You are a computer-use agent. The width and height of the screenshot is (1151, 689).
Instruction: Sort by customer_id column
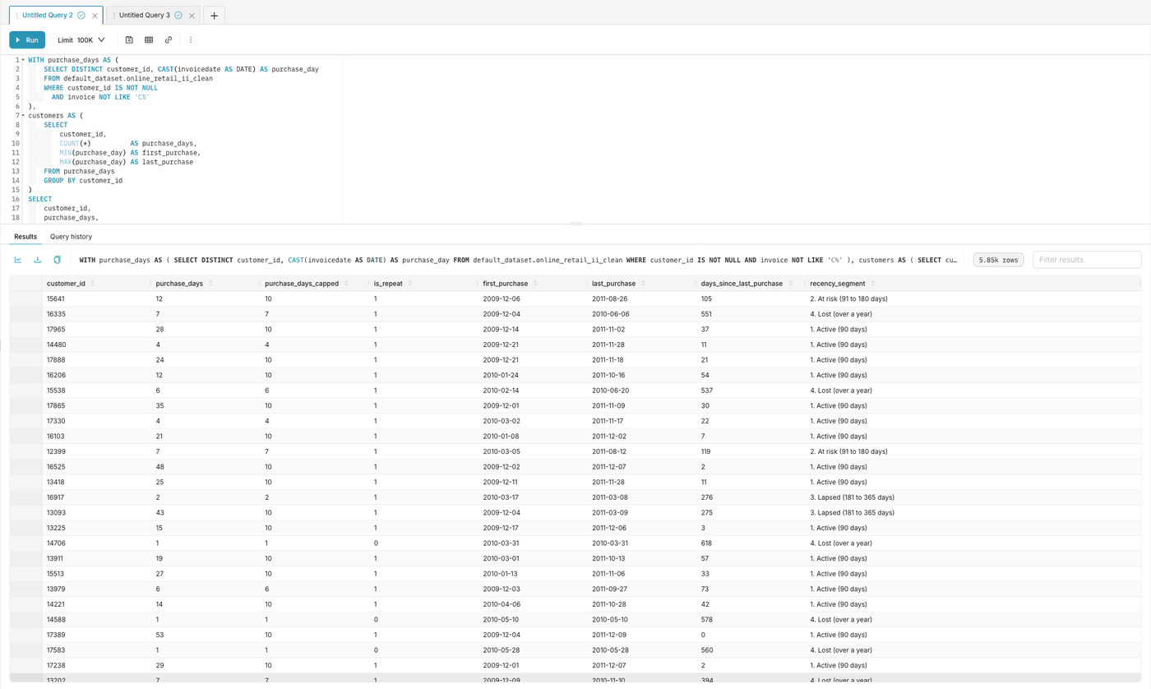93,284
